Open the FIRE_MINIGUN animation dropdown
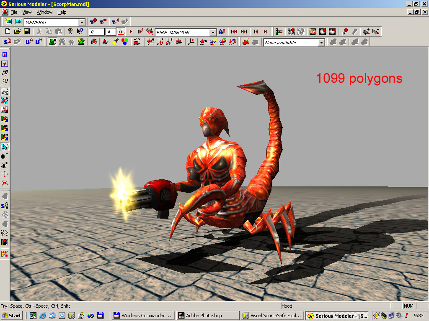This screenshot has height=321, width=429. coord(213,33)
